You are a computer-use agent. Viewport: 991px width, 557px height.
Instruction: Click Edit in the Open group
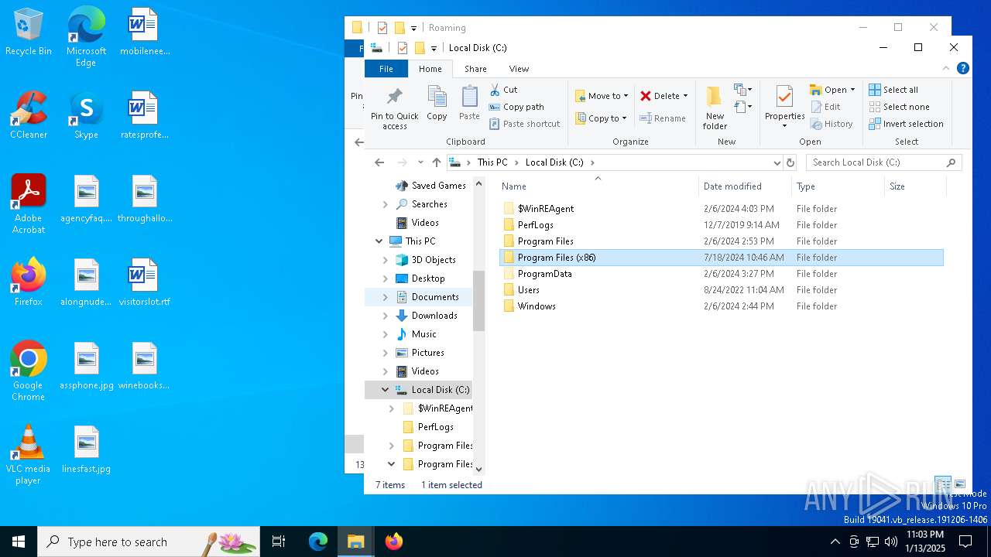pos(825,107)
